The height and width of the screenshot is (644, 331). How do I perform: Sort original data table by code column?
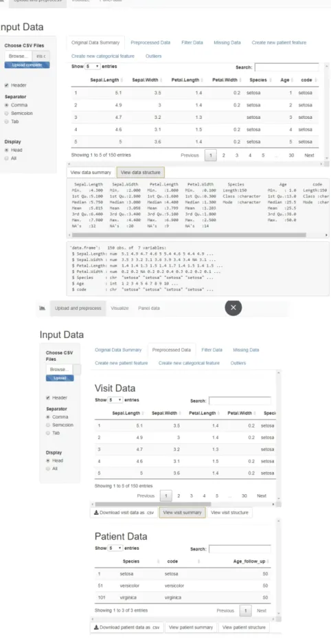308,80
